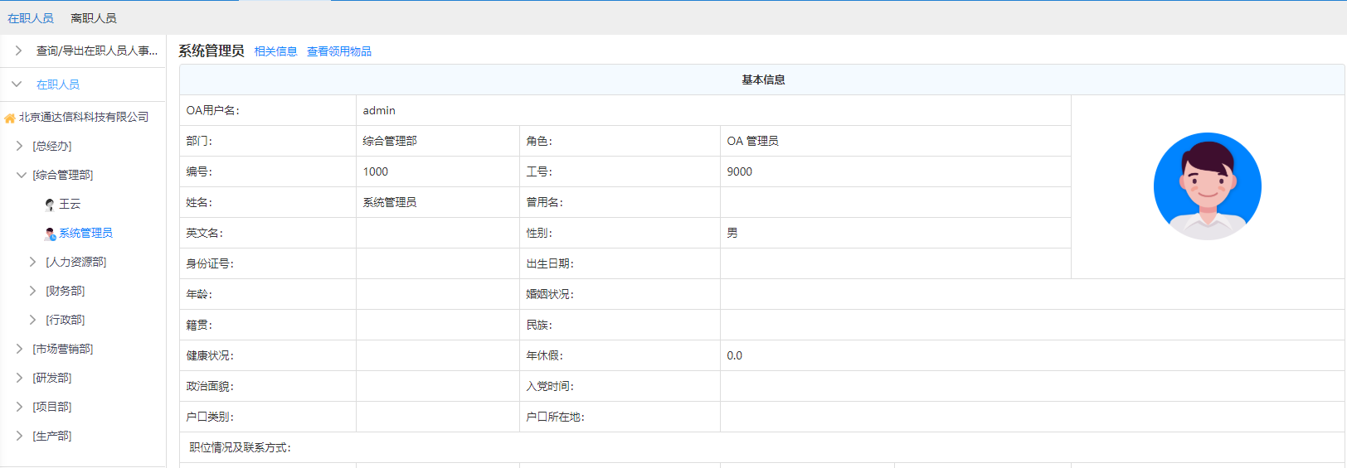Expand the 查询/导出在职人员人事 panel
Image resolution: width=1347 pixels, height=468 pixels.
click(x=18, y=51)
